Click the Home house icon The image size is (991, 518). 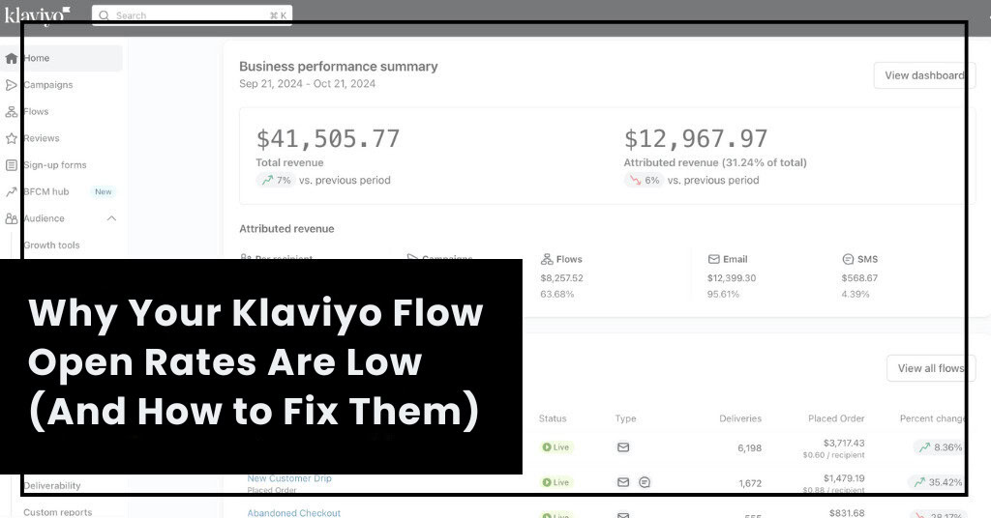pyautogui.click(x=11, y=58)
